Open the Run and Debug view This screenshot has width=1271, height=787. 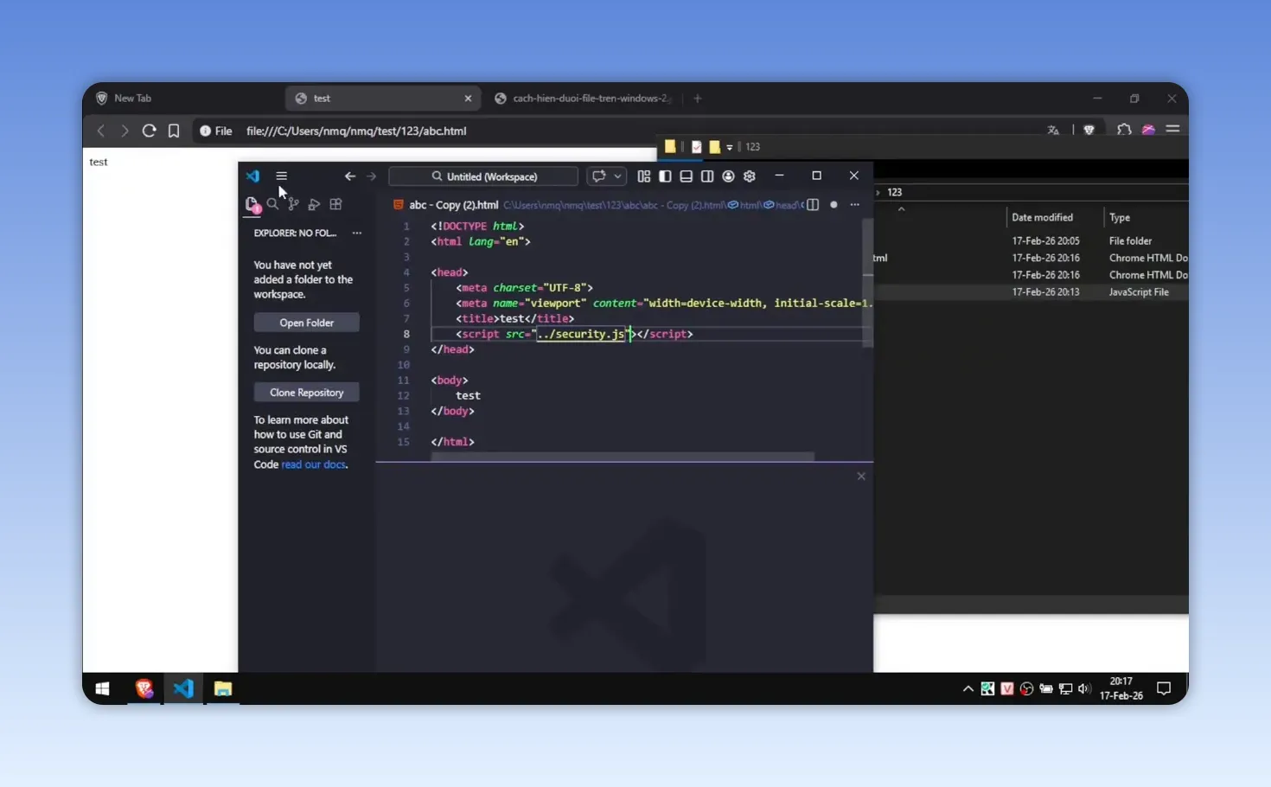tap(314, 204)
